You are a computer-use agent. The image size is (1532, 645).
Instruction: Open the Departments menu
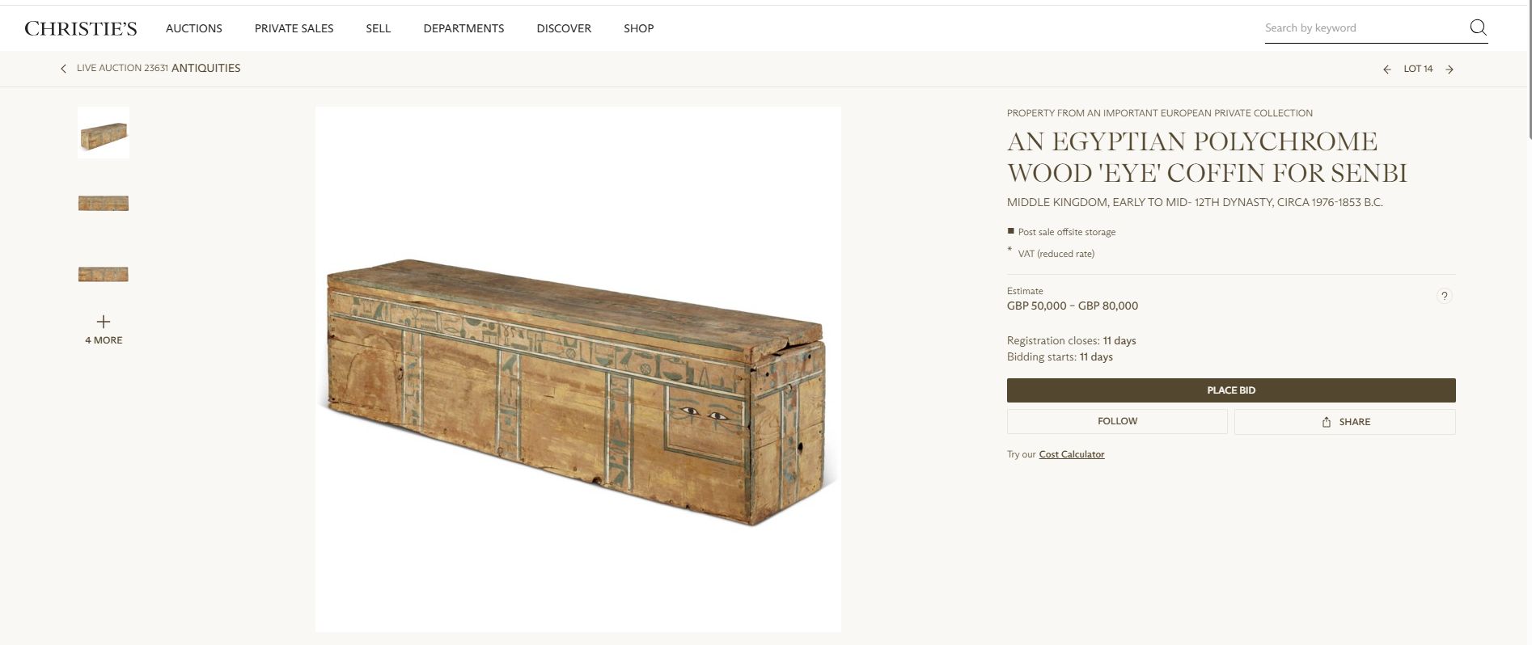[463, 28]
